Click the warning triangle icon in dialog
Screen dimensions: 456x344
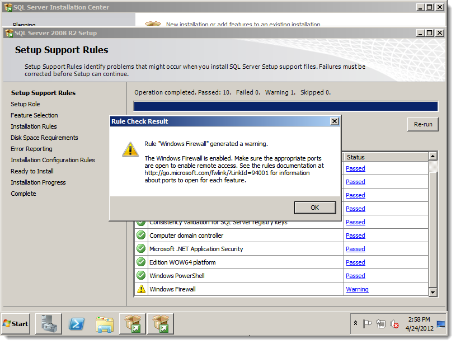click(130, 149)
